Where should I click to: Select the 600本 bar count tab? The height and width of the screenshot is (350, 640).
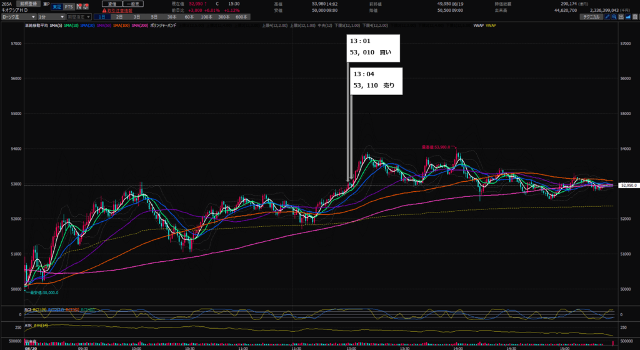(242, 17)
